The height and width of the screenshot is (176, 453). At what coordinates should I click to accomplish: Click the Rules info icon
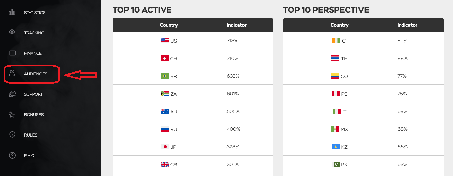click(x=12, y=135)
